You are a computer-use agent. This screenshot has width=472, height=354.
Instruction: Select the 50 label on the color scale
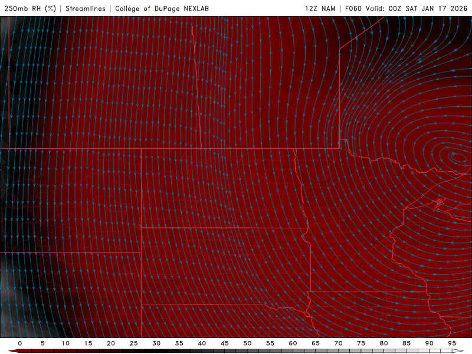click(x=247, y=343)
